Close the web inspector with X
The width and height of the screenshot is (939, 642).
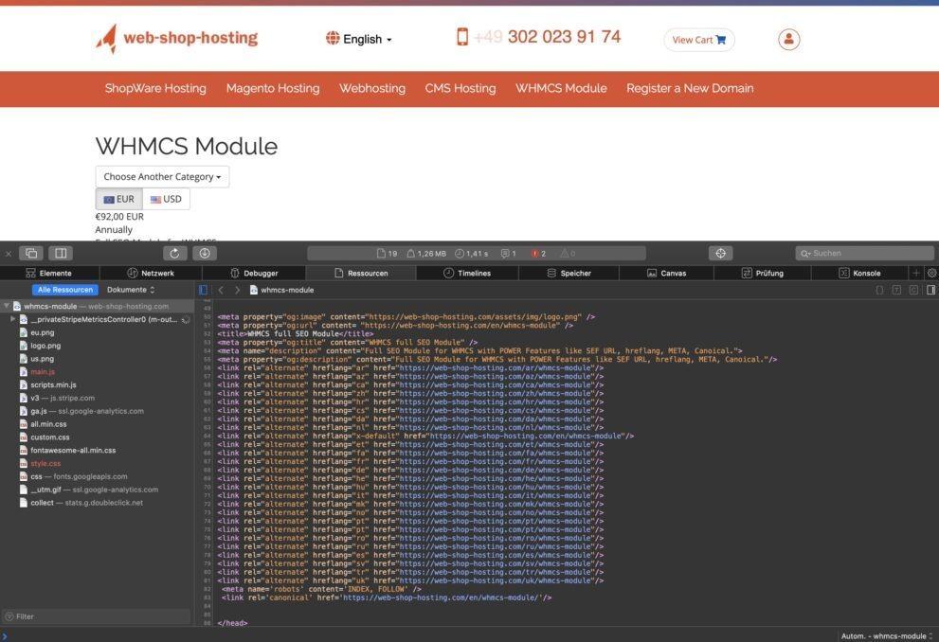click(x=9, y=254)
